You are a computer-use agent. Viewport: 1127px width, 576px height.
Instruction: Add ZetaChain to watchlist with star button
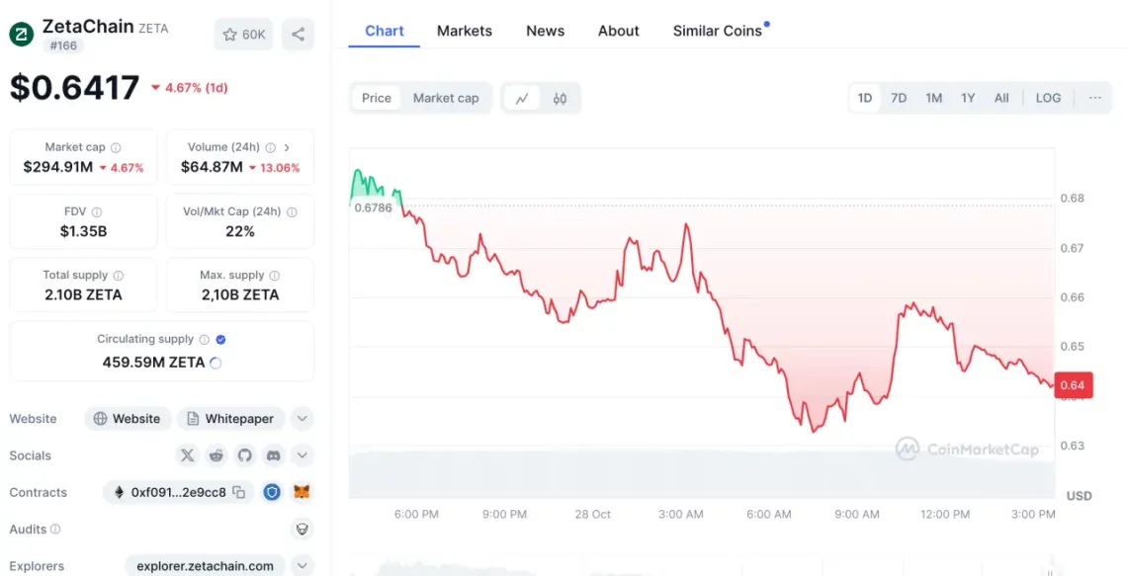click(x=243, y=35)
